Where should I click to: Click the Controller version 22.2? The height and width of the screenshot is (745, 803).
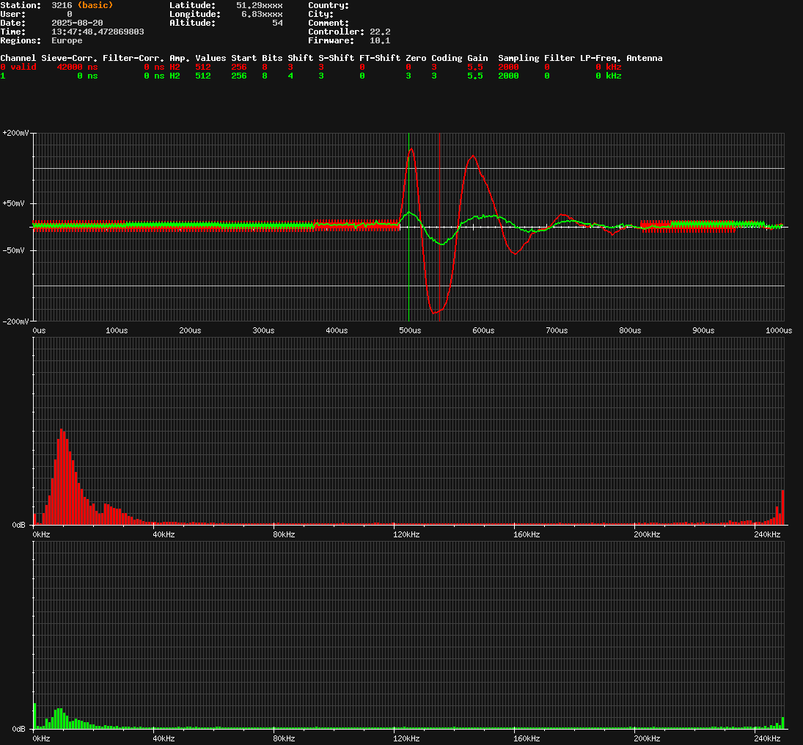(380, 32)
